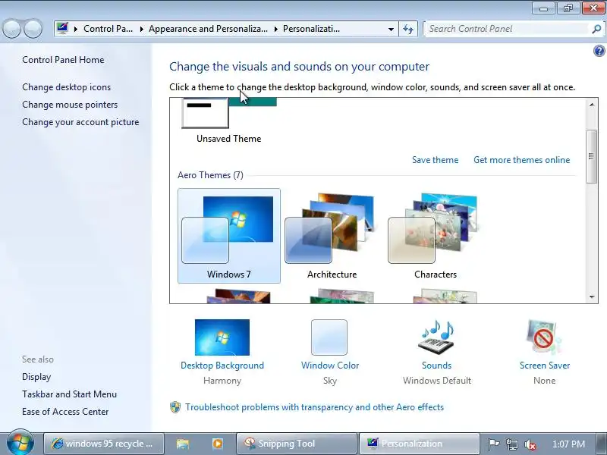Select the Characters theme
This screenshot has height=455, width=607.
[x=435, y=236]
